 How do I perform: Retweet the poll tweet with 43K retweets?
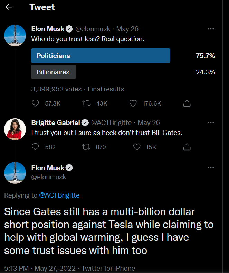tap(86, 103)
